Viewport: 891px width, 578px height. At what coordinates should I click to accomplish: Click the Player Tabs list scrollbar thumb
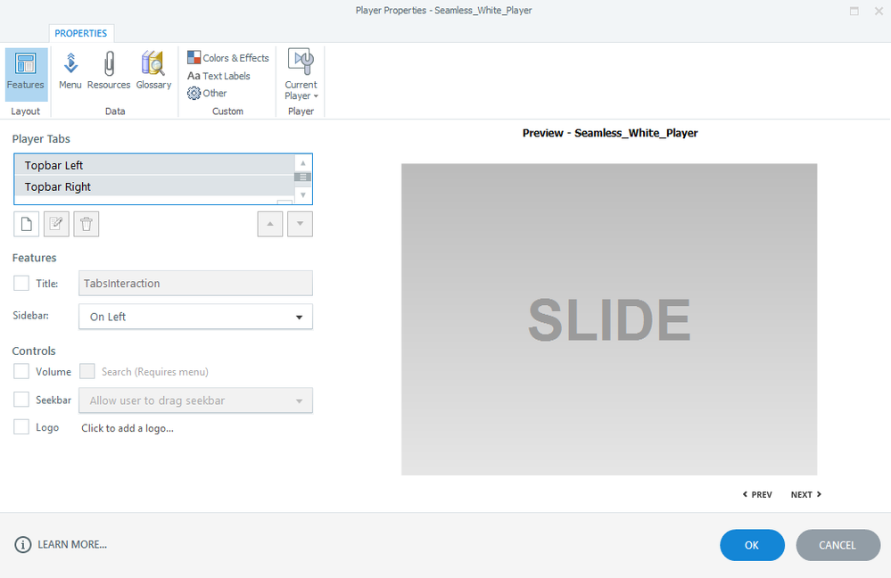[x=303, y=178]
